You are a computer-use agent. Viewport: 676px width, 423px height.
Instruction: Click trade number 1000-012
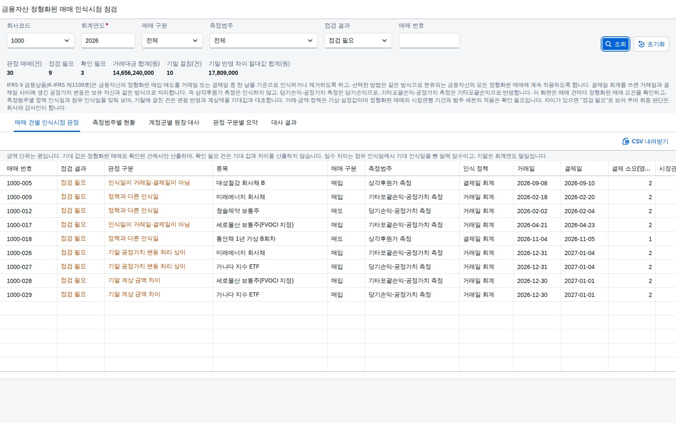19,211
